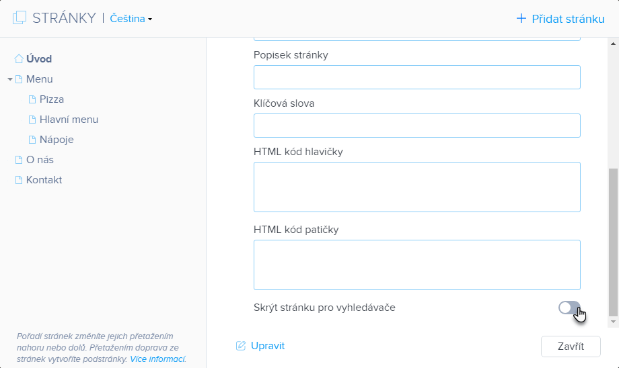Click the vertical scrollbar down arrow
This screenshot has width=619, height=368.
click(613, 322)
